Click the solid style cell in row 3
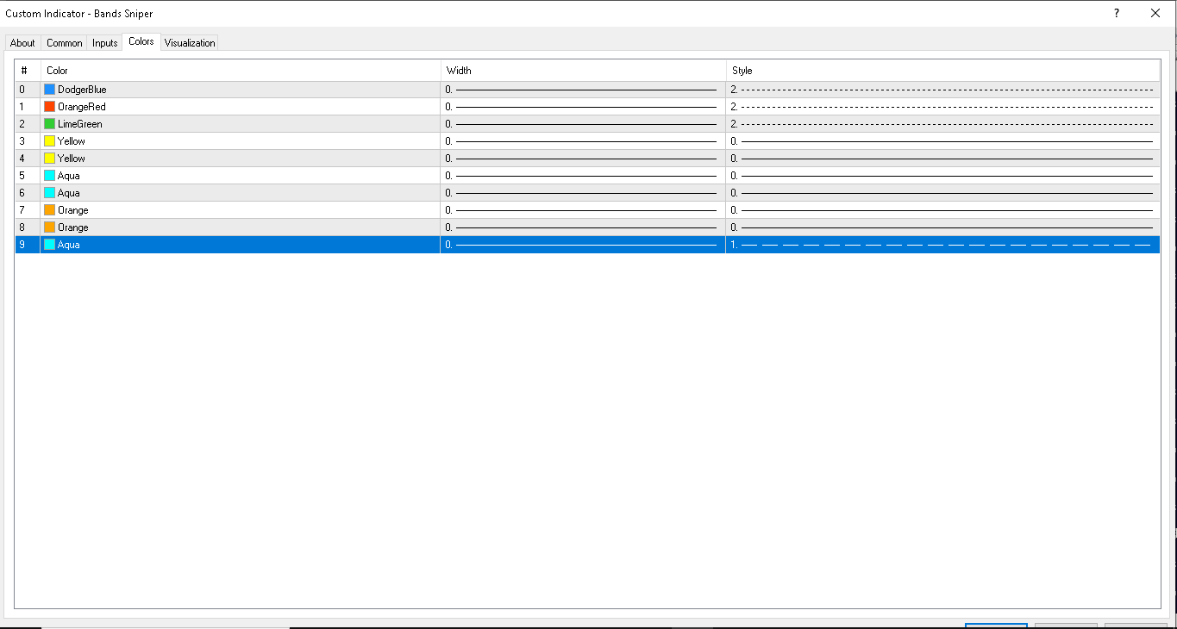Viewport: 1177px width, 629px height. click(943, 141)
